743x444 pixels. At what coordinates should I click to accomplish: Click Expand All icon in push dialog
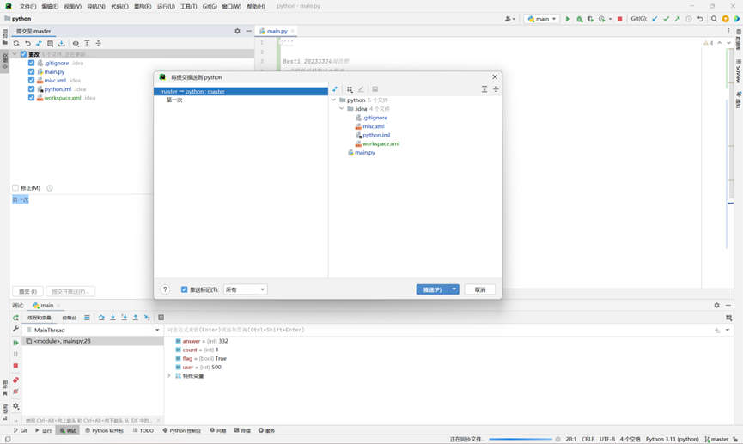[x=484, y=89]
